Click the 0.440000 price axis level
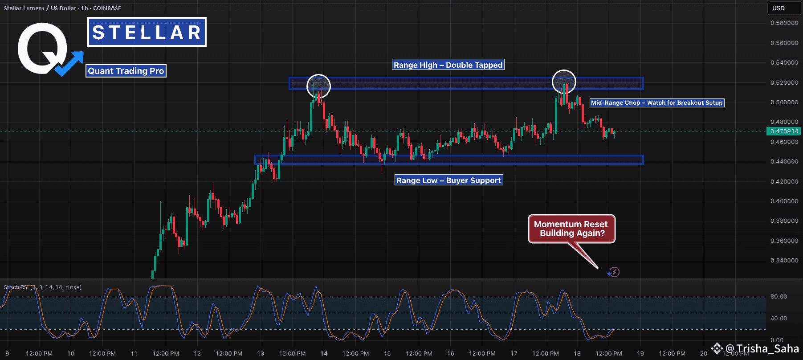 pos(784,162)
